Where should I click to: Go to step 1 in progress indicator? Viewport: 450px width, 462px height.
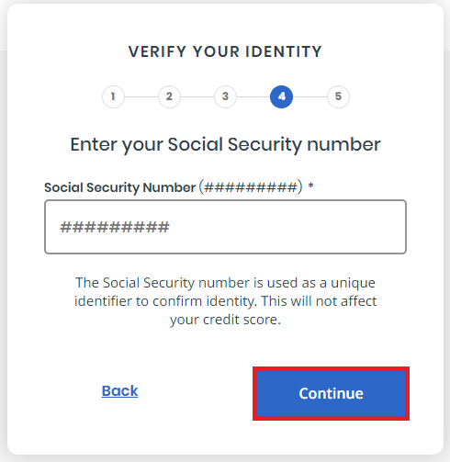click(113, 96)
